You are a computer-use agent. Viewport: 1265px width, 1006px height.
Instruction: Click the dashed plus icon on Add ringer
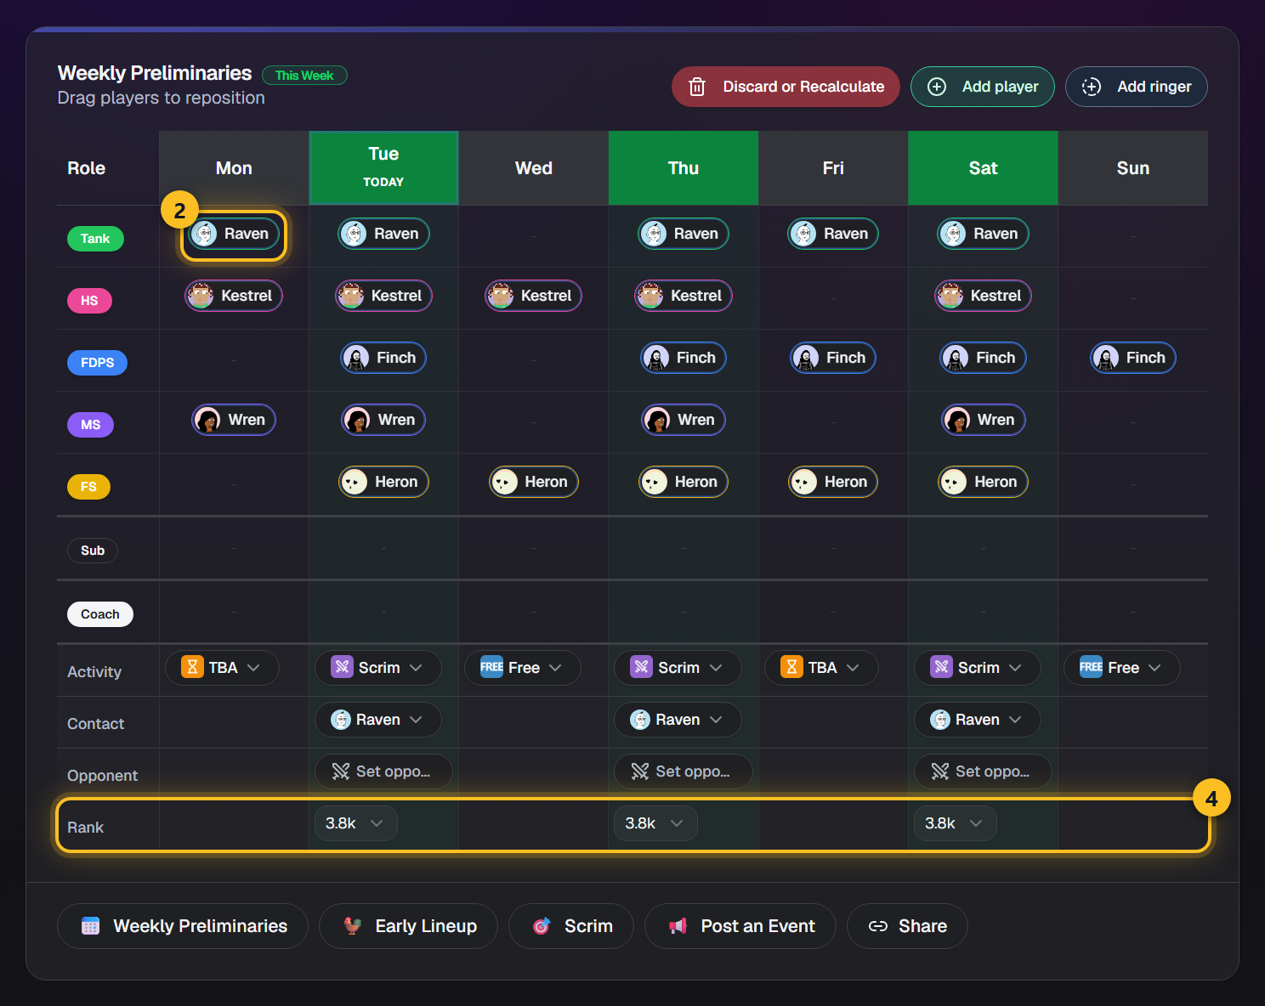click(x=1092, y=87)
